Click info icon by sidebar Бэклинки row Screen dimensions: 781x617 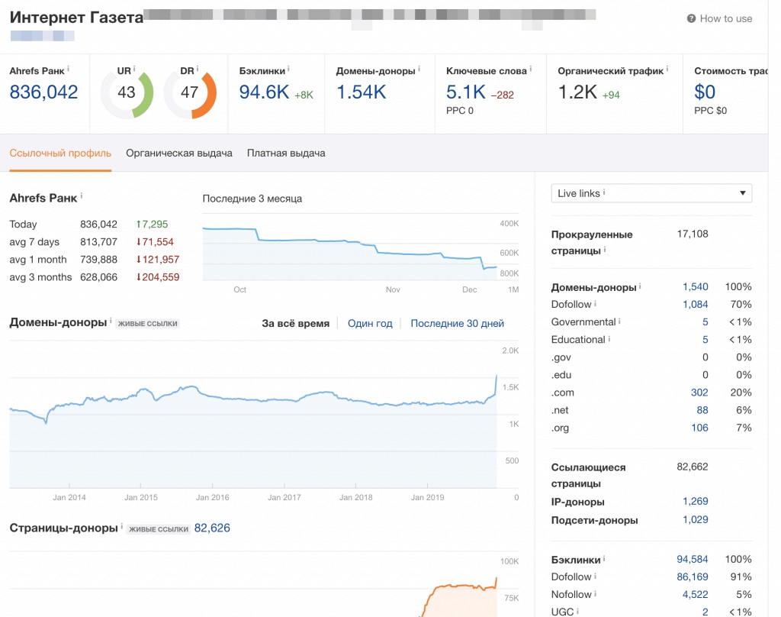coord(604,558)
